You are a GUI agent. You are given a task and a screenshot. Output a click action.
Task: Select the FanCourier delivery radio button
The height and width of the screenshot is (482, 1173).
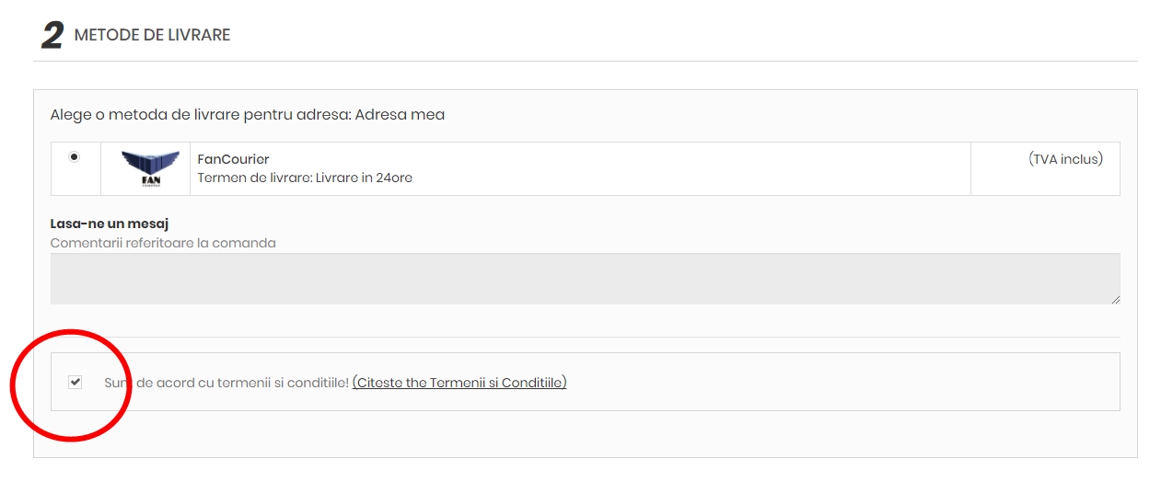pos(75,157)
